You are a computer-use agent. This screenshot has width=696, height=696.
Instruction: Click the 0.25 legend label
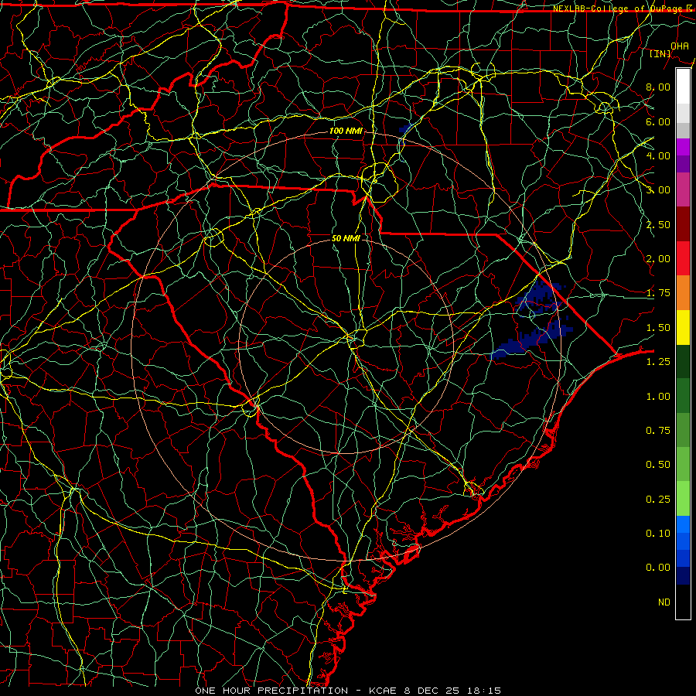(658, 500)
